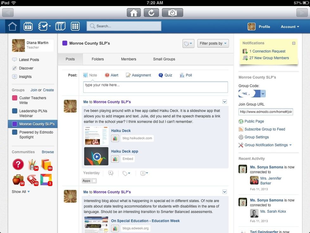
Task: Open the library books icon
Action: click(x=60, y=26)
